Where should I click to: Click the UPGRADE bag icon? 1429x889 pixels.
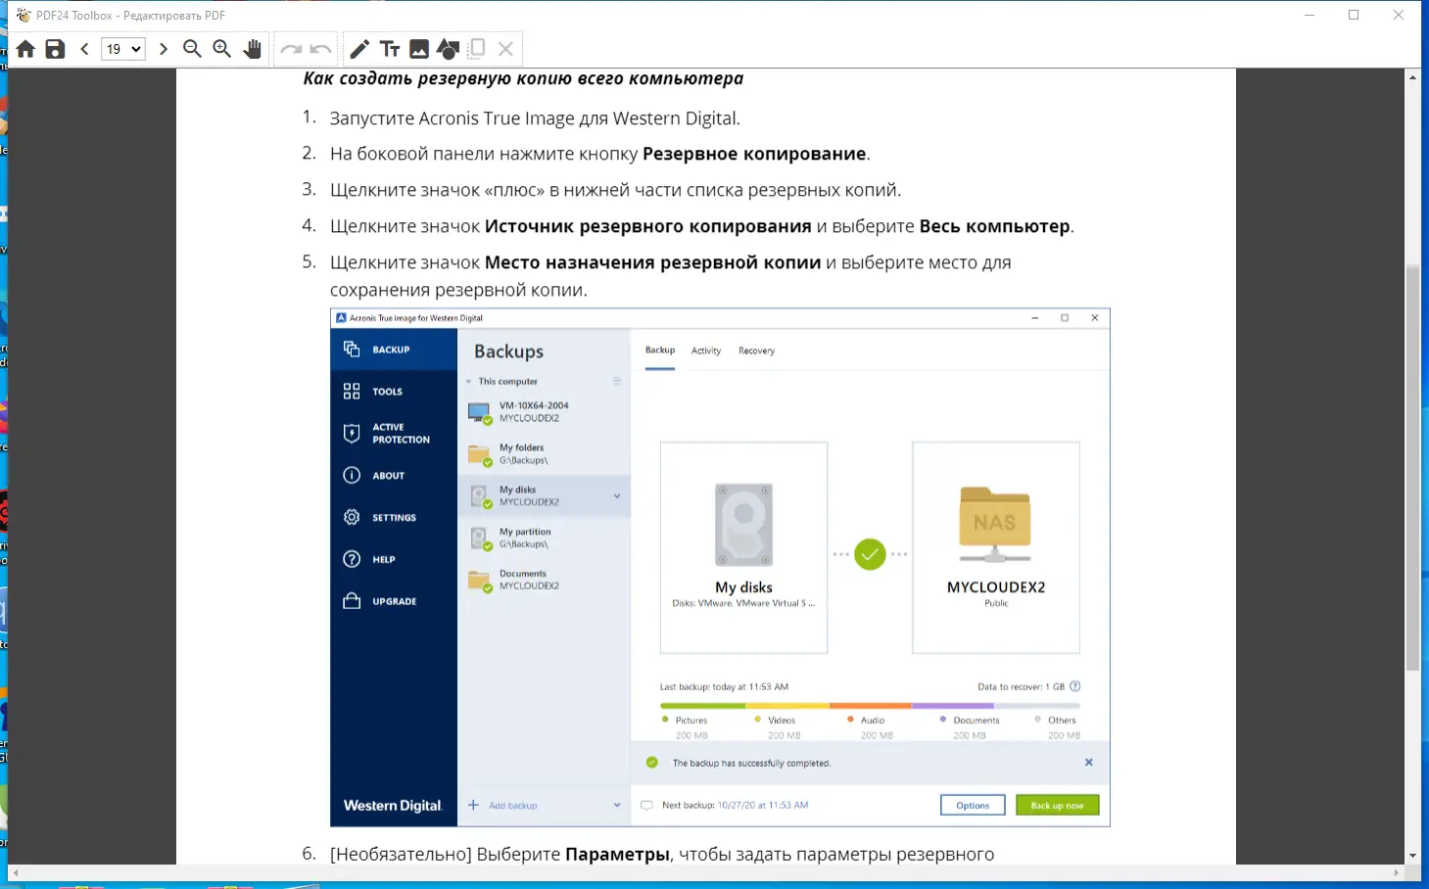[352, 601]
